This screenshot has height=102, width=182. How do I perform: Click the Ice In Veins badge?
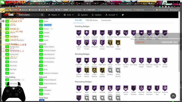pyautogui.click(x=134, y=61)
